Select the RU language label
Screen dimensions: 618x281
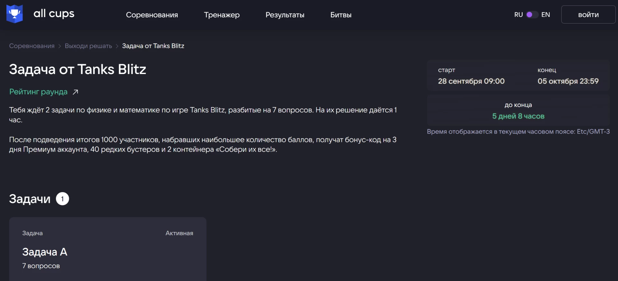518,15
